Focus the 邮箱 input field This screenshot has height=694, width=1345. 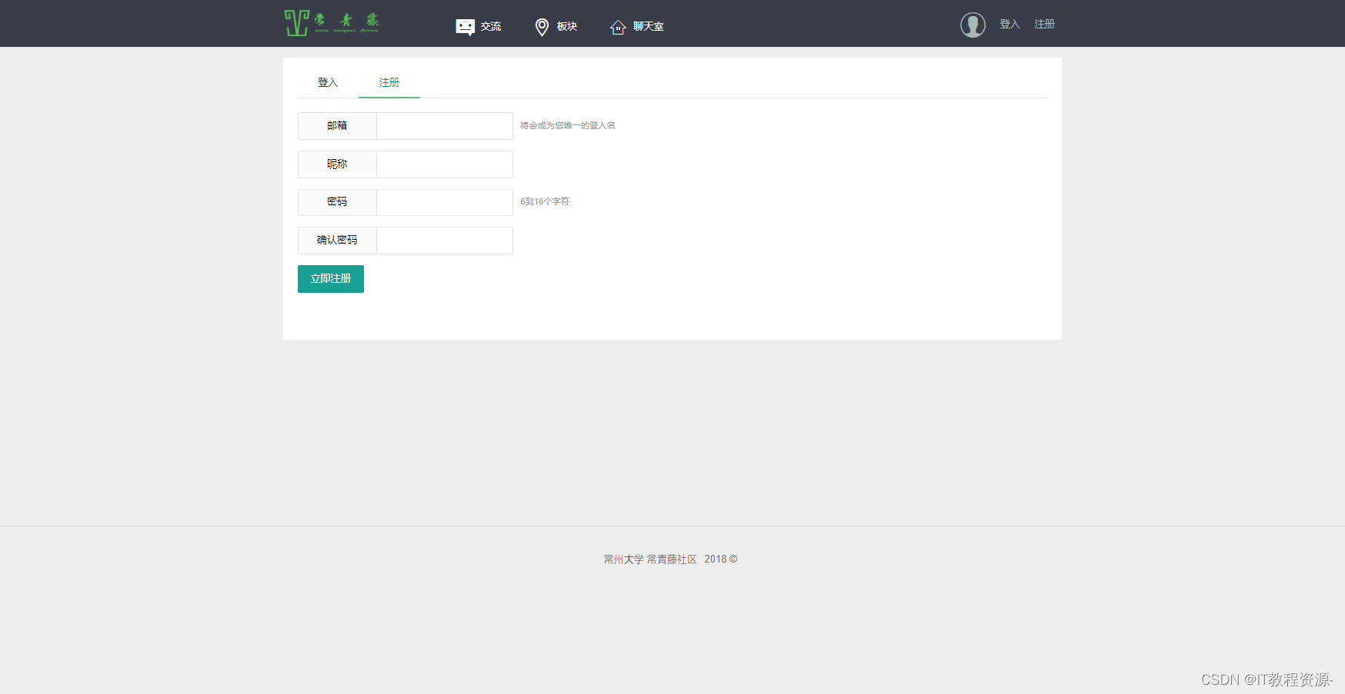point(445,126)
